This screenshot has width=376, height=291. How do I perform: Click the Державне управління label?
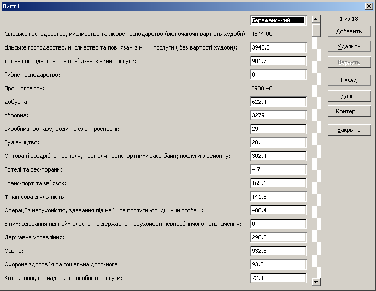(34, 238)
